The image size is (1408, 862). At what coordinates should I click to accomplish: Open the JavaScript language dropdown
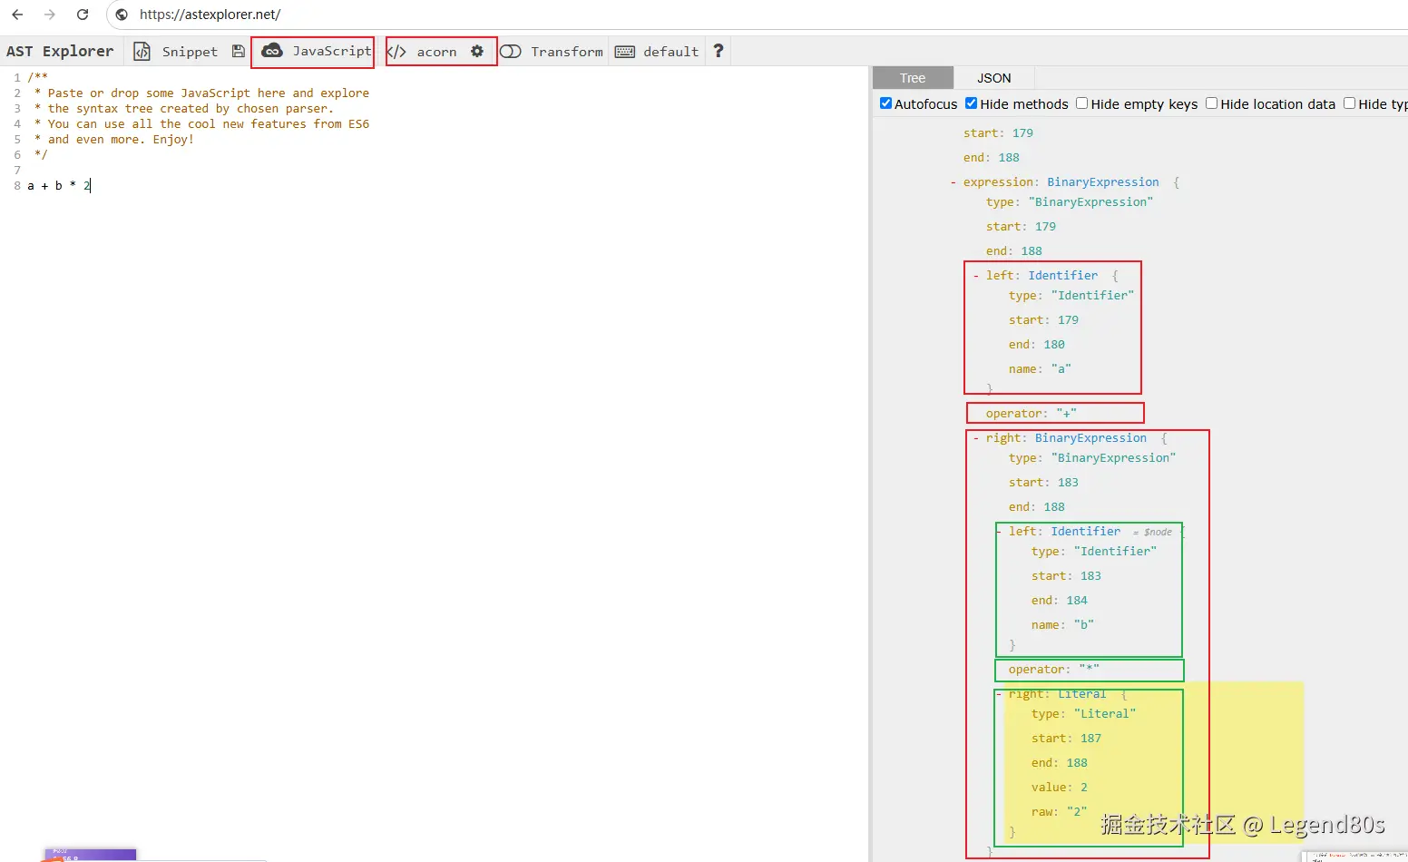click(331, 51)
